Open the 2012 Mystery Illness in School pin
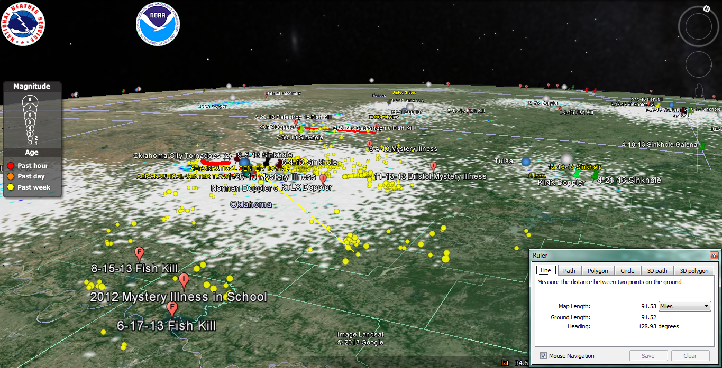Viewport: 722px width, 368px height. click(184, 280)
